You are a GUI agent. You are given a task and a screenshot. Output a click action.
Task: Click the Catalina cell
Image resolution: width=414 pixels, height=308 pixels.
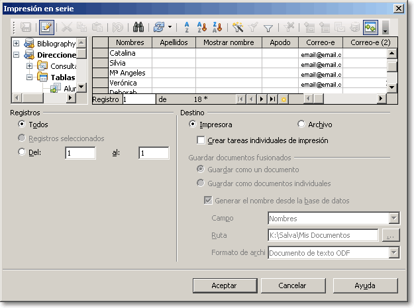[x=130, y=53]
